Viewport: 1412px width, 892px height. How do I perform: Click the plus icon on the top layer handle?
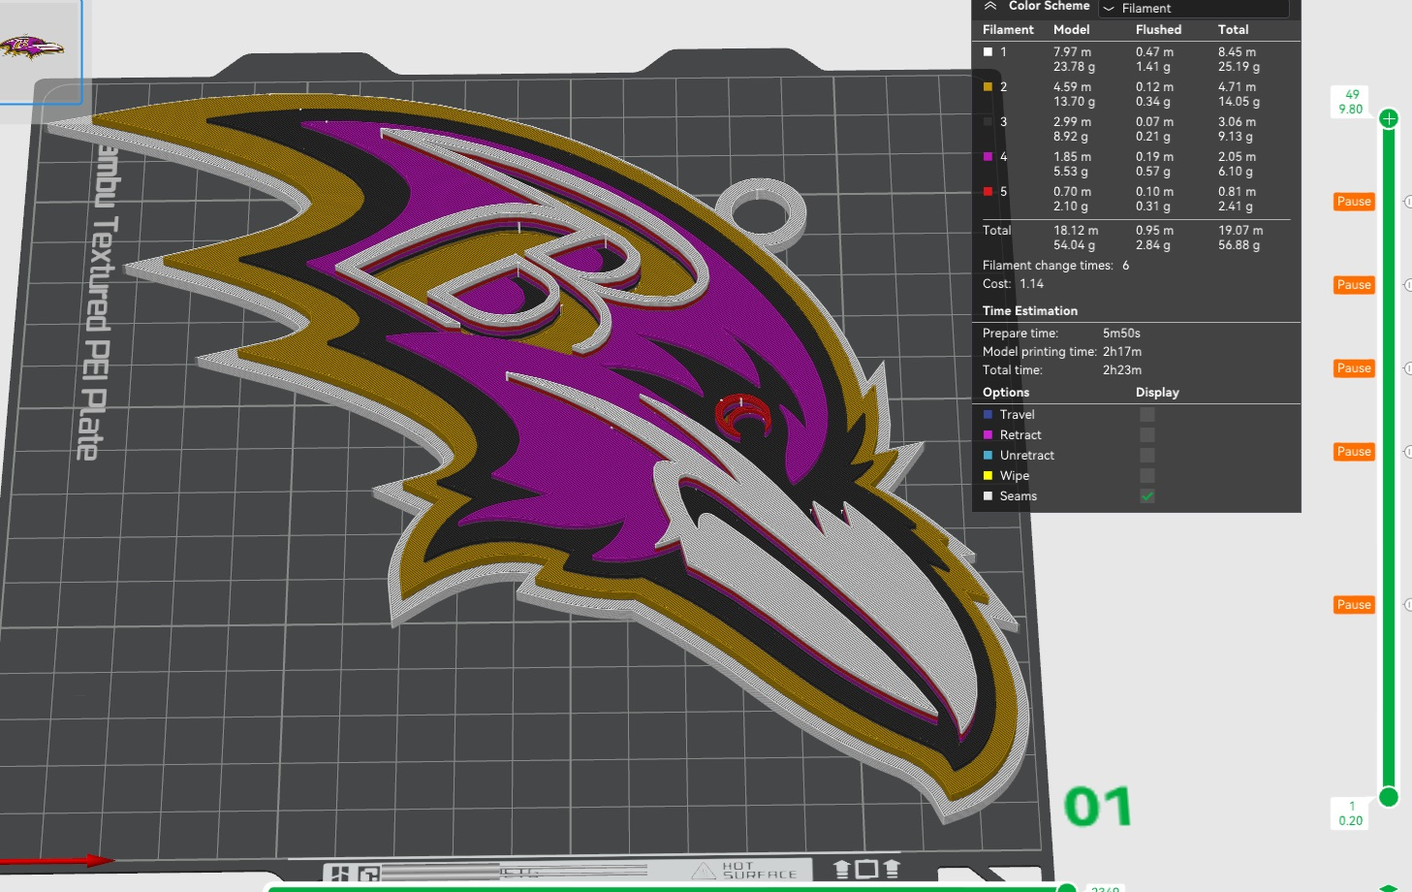[x=1389, y=118]
